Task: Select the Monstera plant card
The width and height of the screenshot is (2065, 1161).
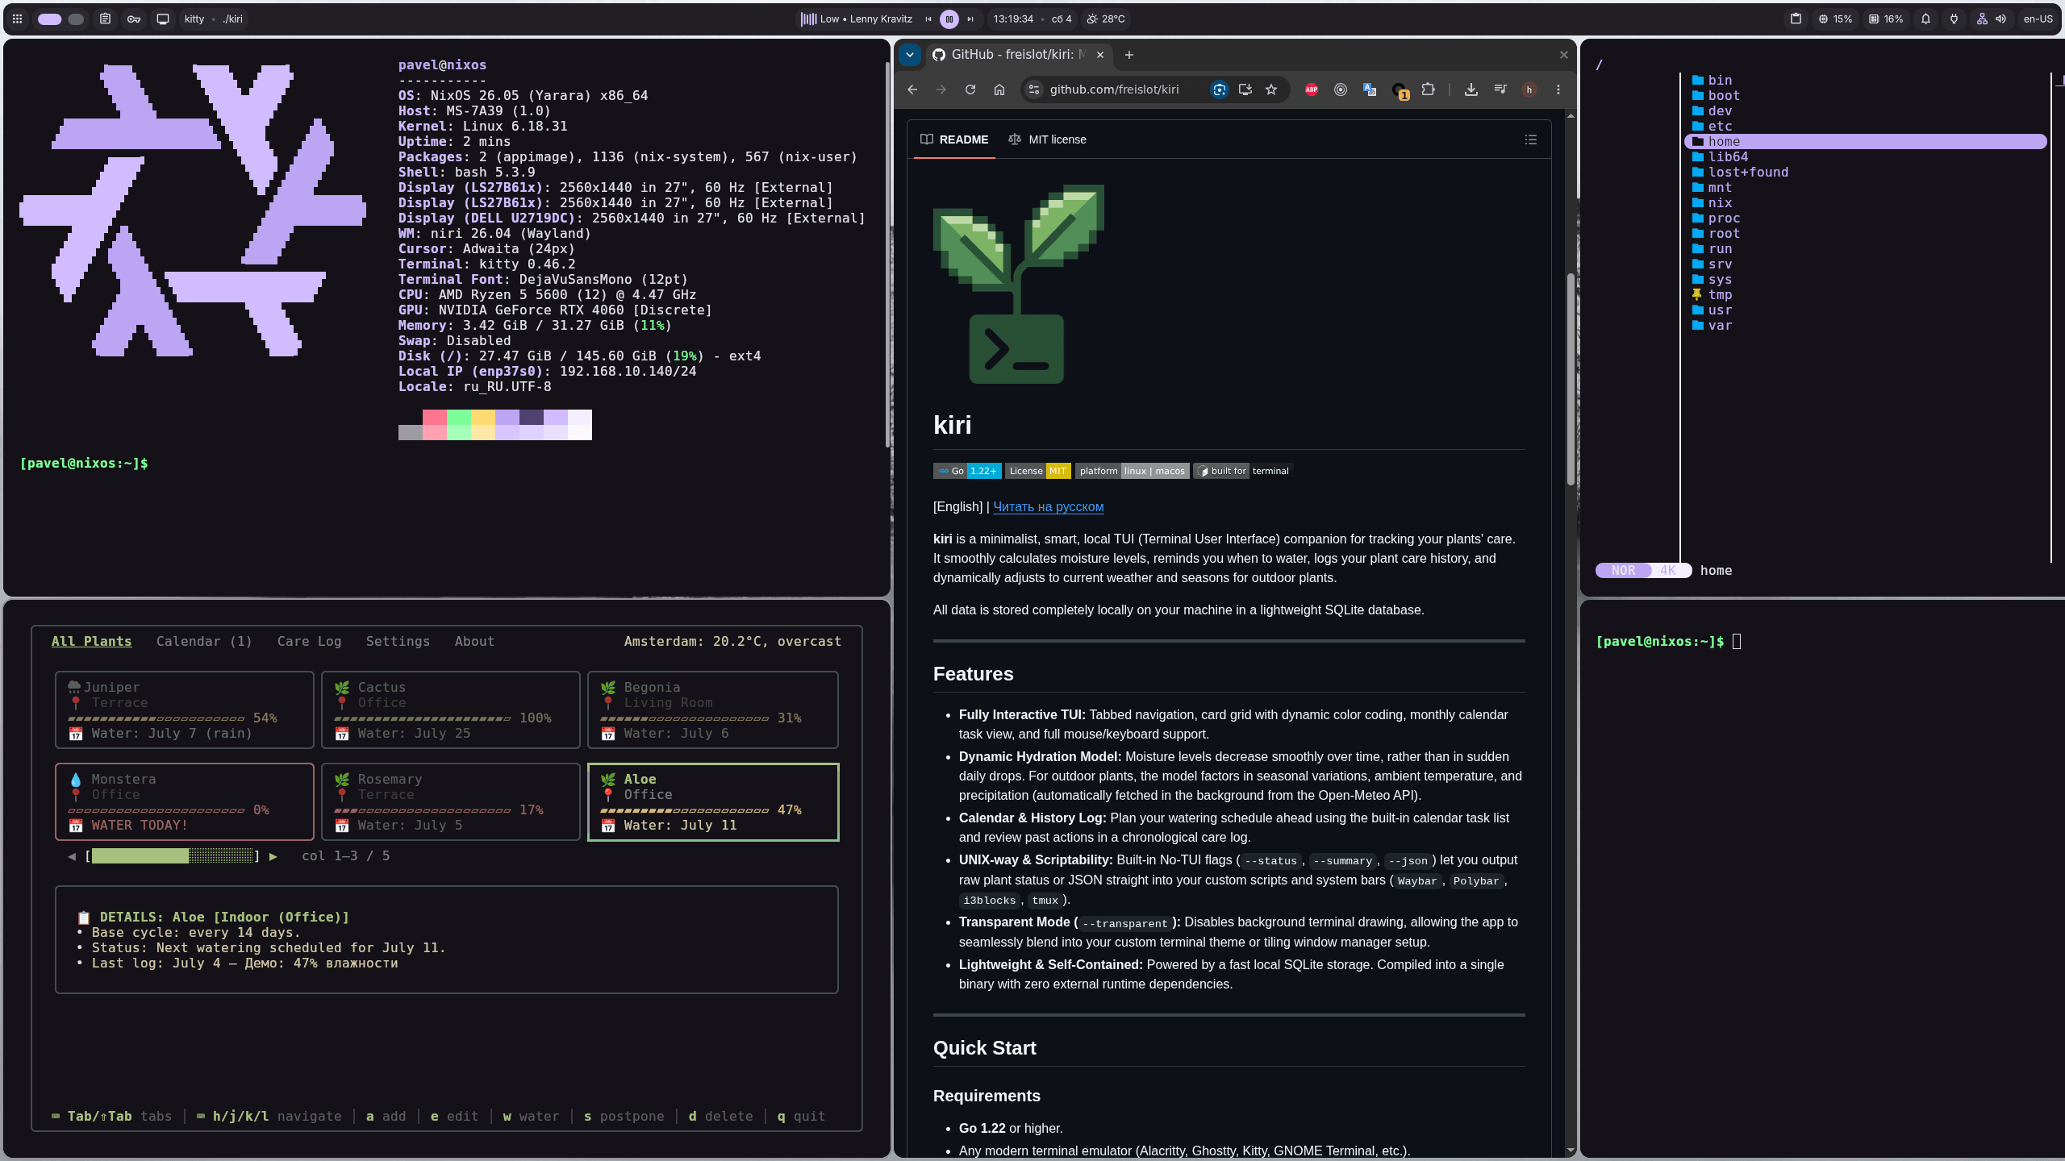Action: 185,802
